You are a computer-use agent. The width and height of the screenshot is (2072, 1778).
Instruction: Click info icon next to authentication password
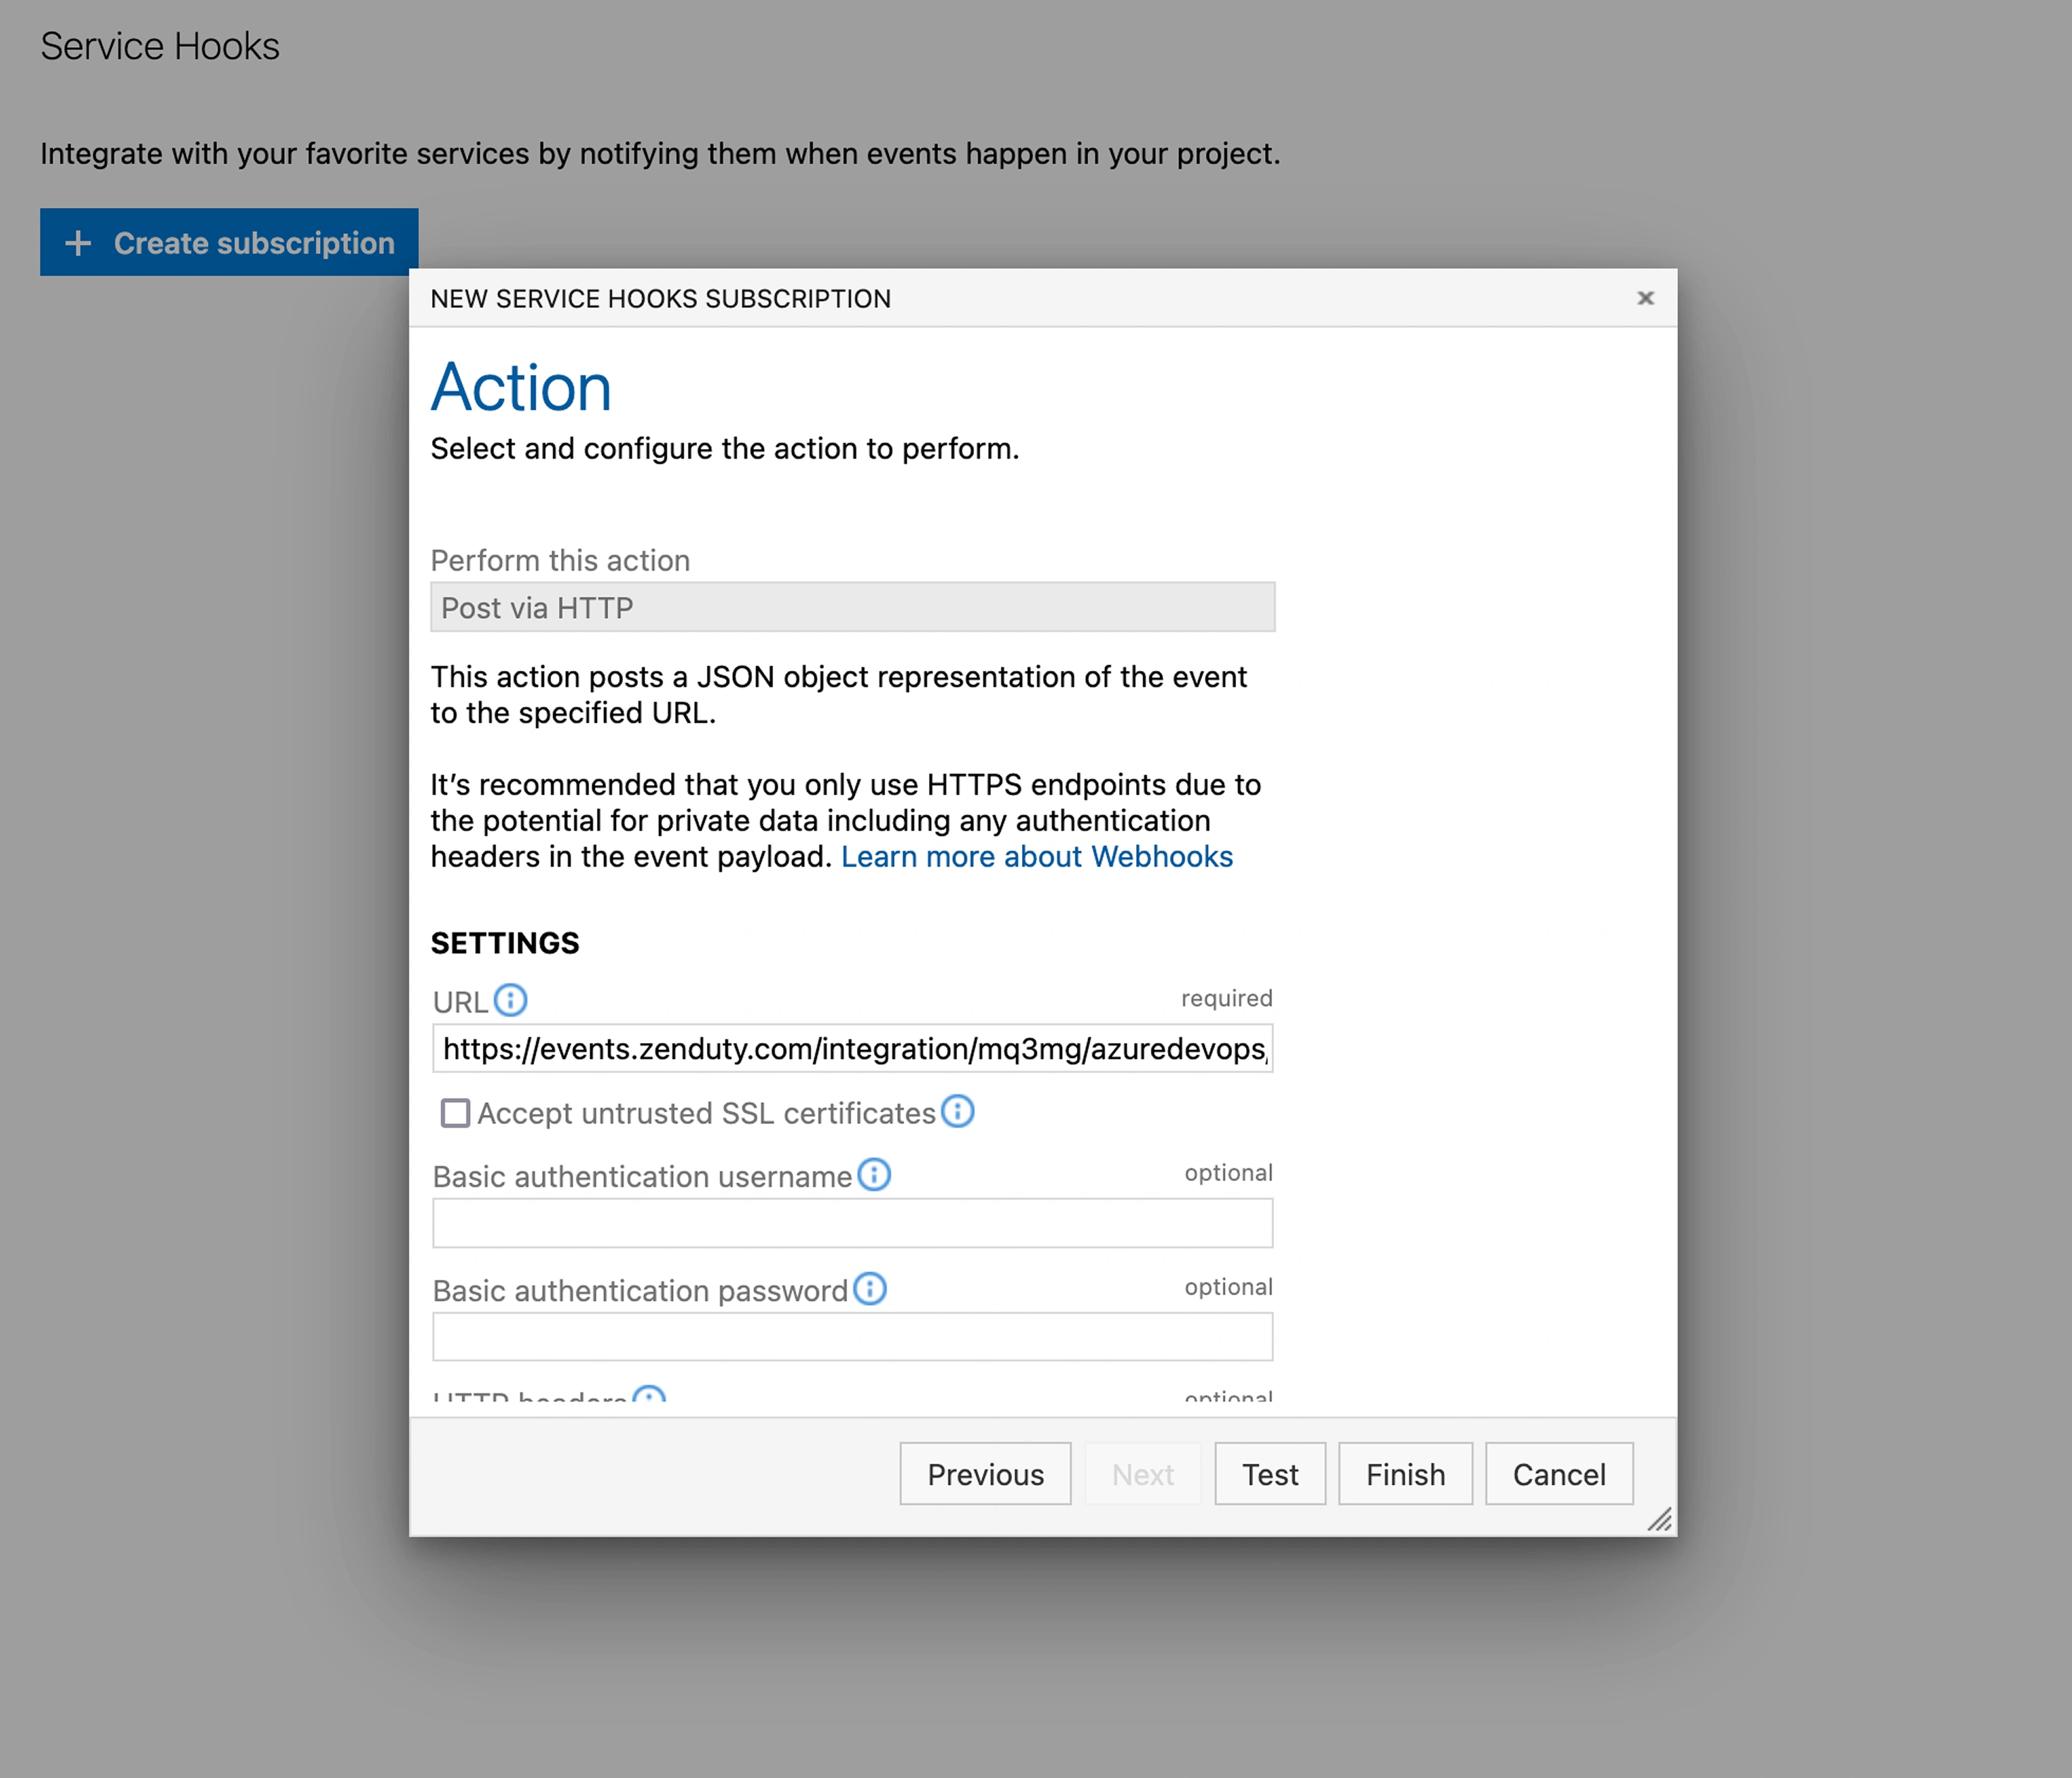click(x=870, y=1288)
